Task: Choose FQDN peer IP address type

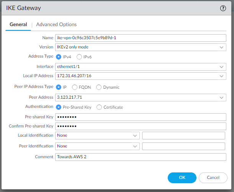Action: [x=75, y=87]
